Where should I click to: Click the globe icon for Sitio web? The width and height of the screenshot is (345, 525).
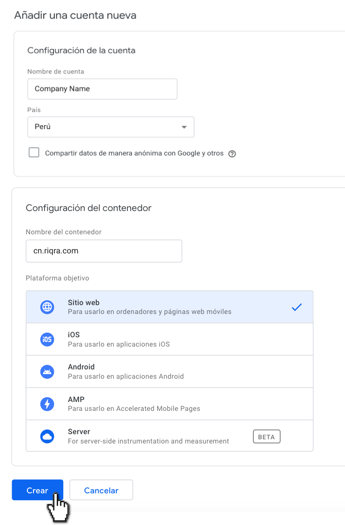(x=47, y=307)
